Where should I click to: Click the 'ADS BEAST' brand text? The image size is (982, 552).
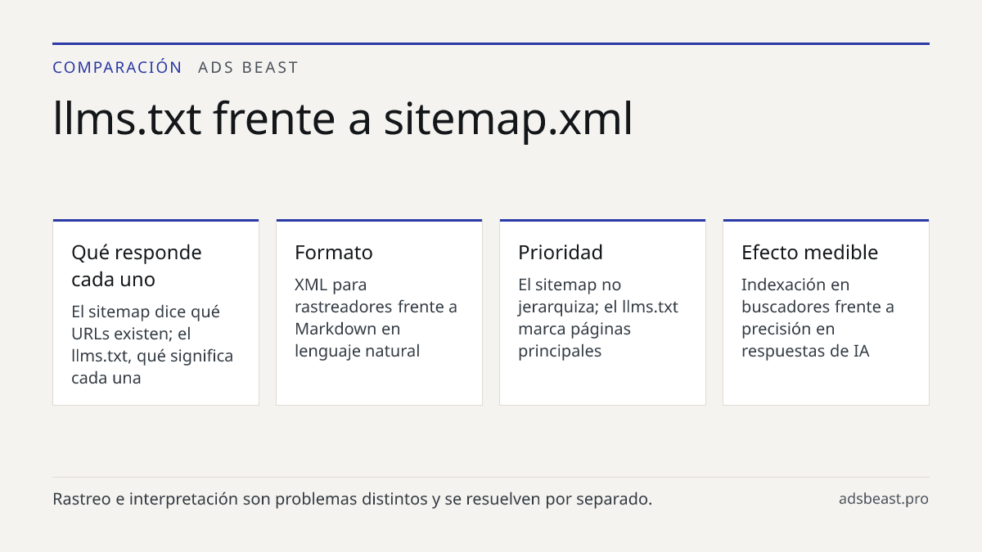[x=248, y=67]
